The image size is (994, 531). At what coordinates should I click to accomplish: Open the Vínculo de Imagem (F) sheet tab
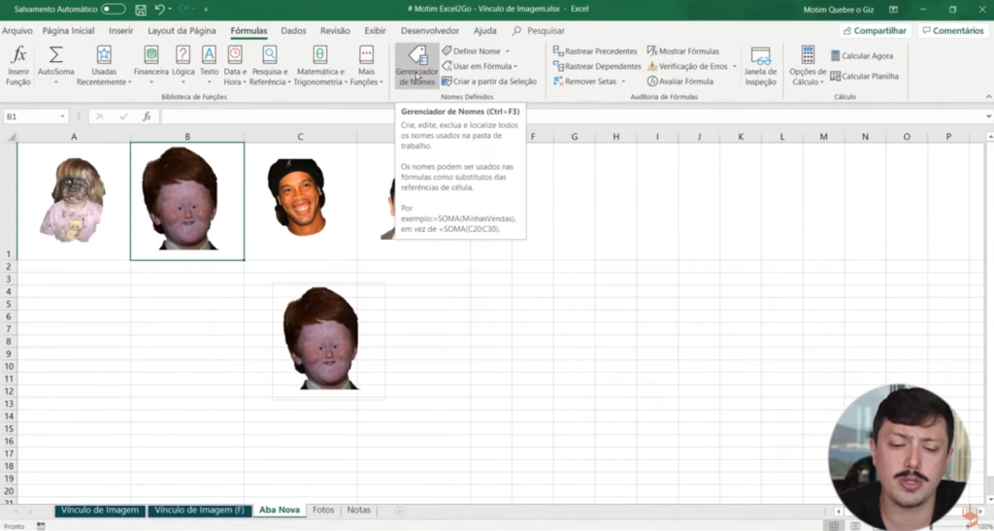tap(200, 510)
